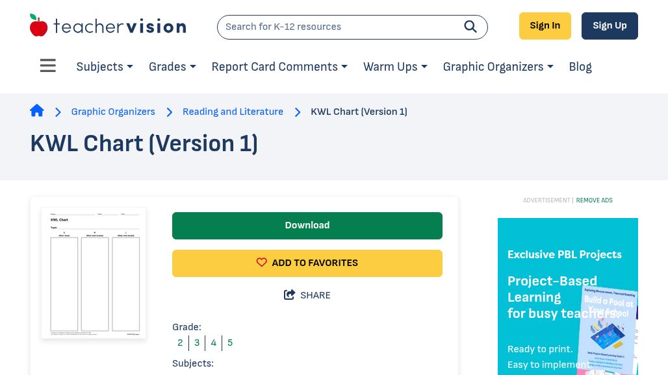
Task: Click the Sign In button
Action: [x=545, y=26]
